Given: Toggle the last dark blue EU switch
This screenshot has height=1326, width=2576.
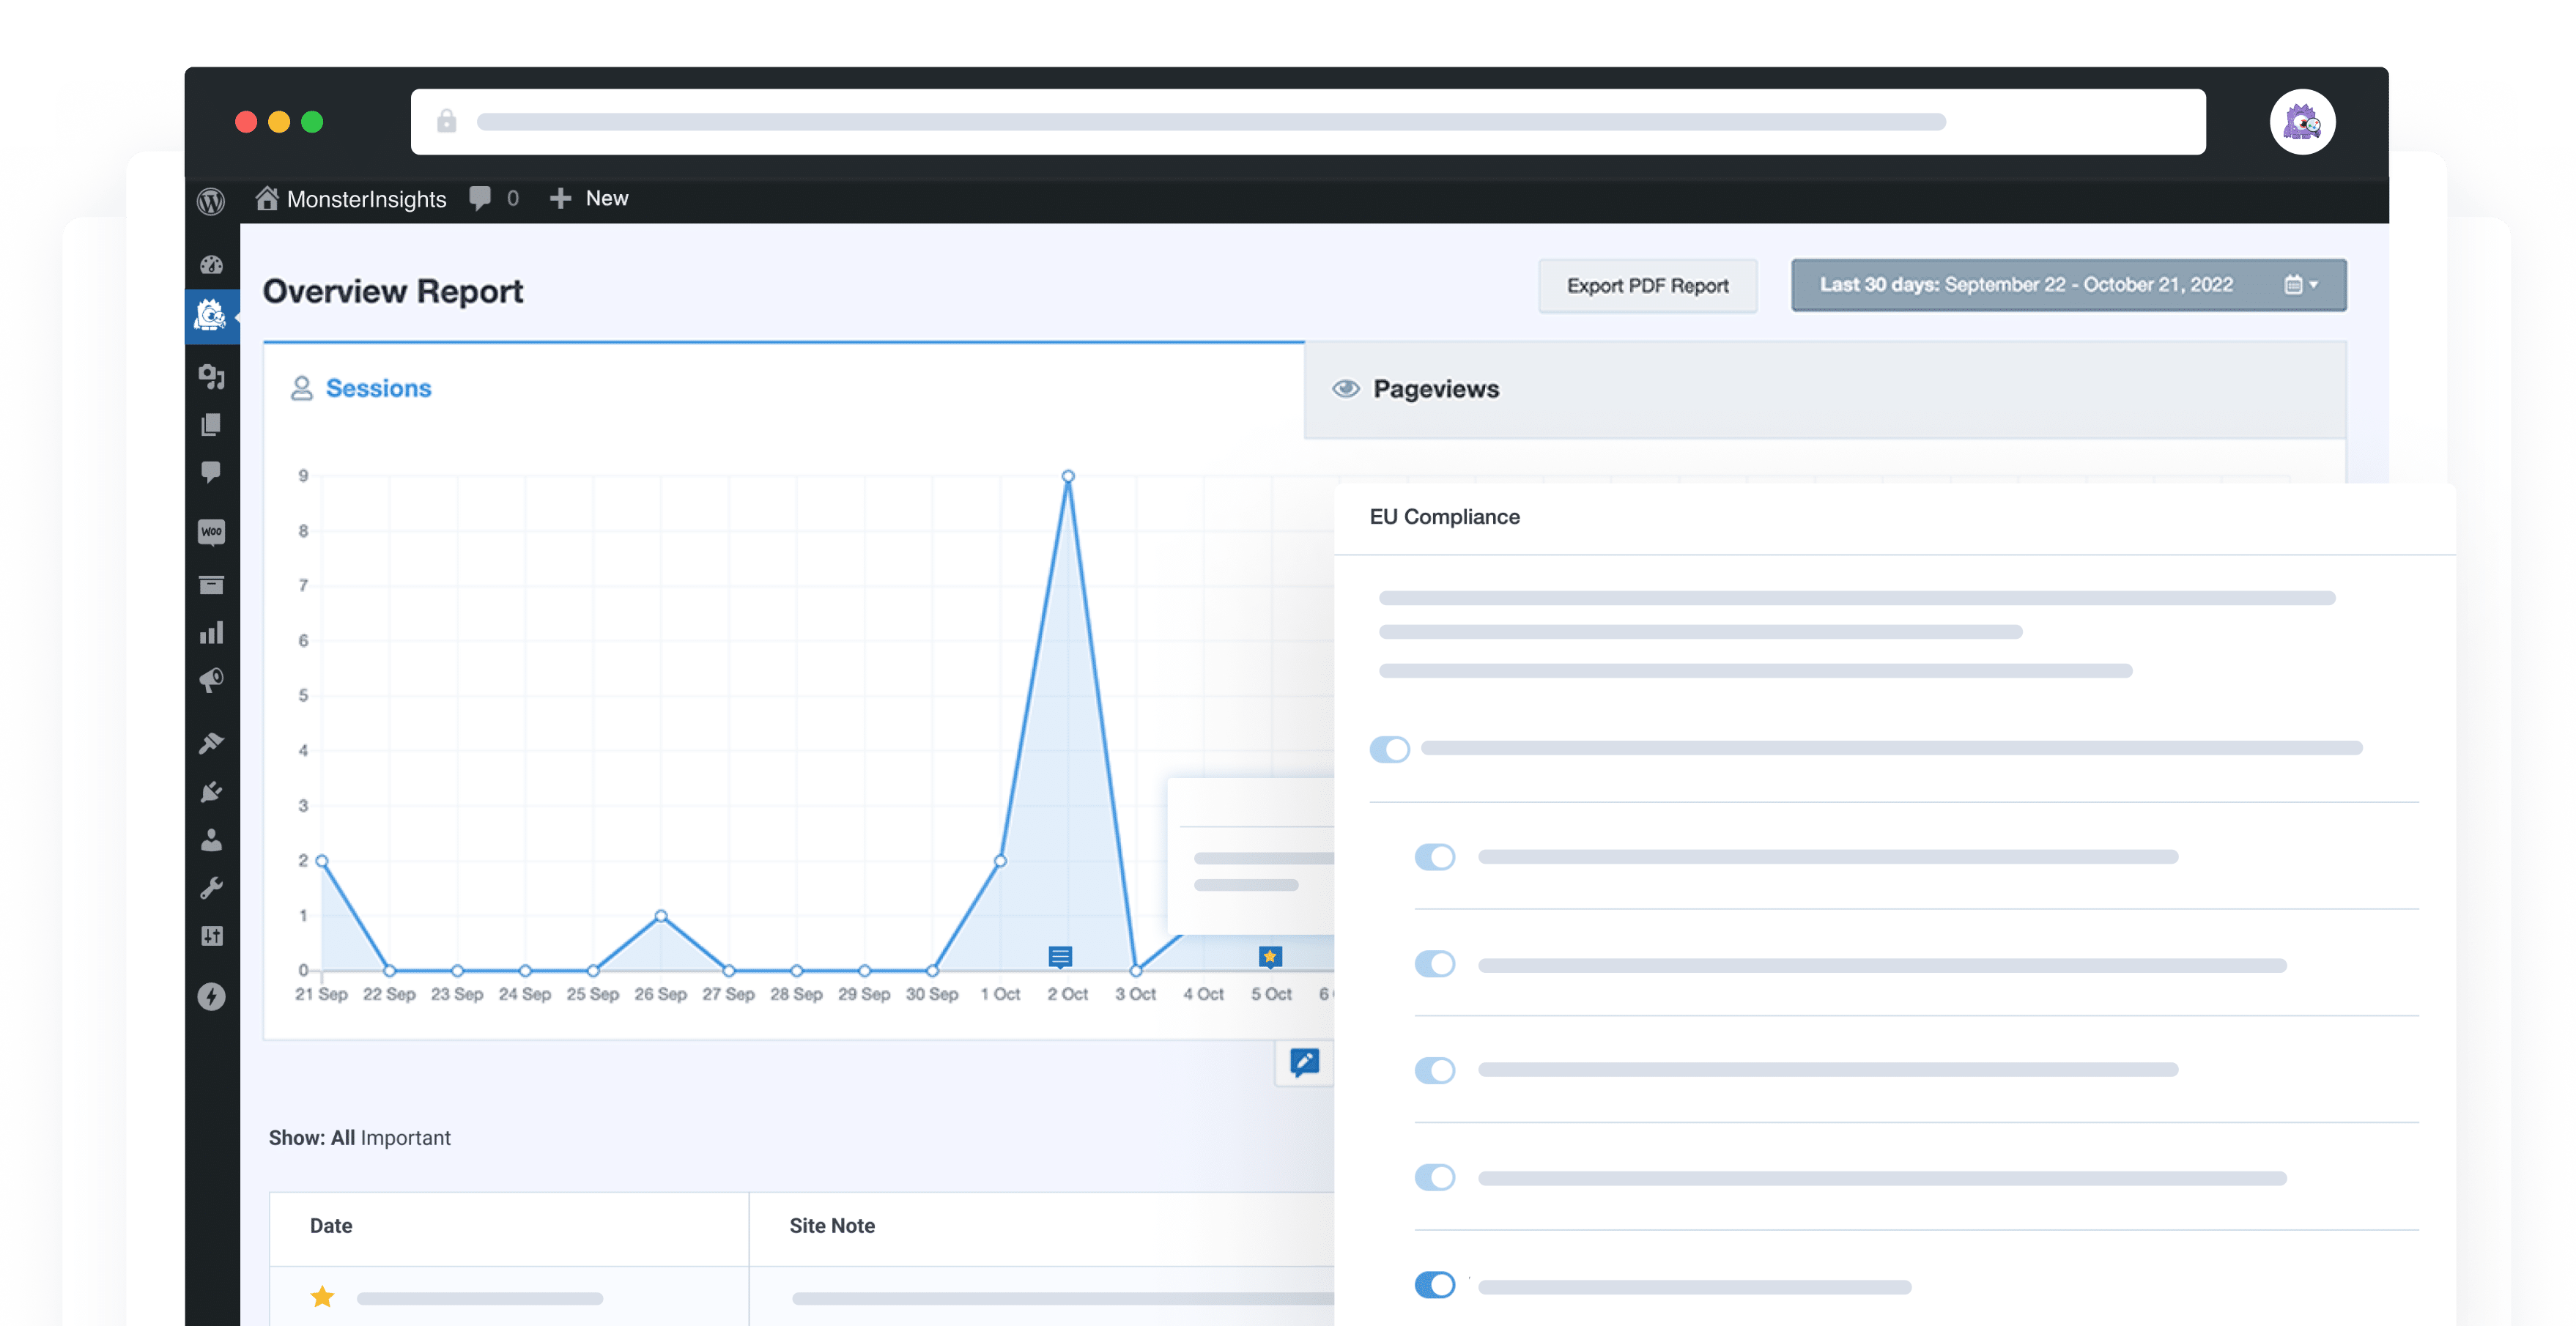Looking at the screenshot, I should pyautogui.click(x=1434, y=1285).
